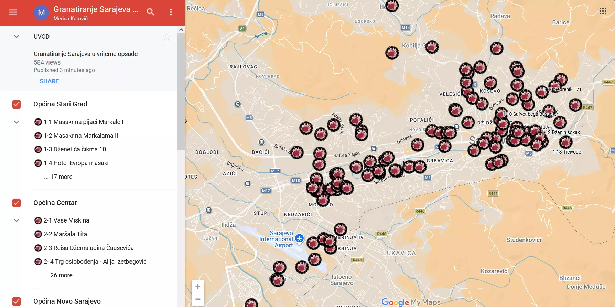Zoom in on the map
The height and width of the screenshot is (307, 615).
click(198, 286)
